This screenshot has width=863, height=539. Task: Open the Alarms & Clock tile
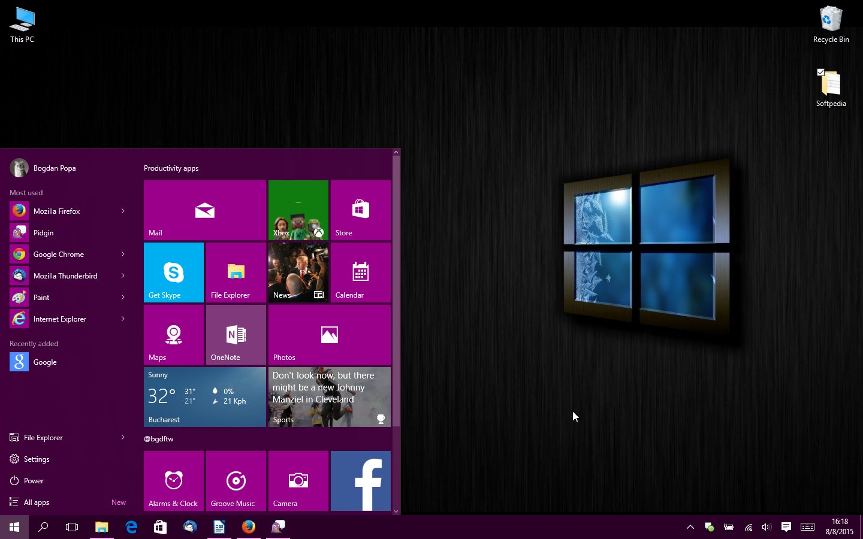coord(174,481)
